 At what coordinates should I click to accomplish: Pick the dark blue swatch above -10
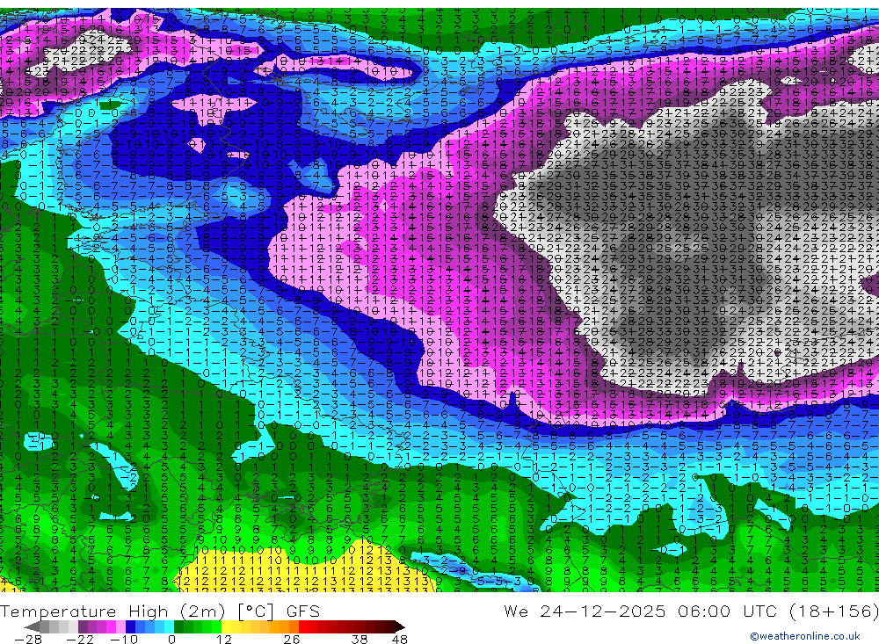131,627
